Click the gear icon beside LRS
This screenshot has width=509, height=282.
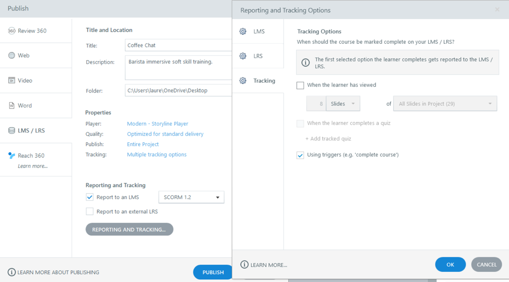click(x=243, y=56)
